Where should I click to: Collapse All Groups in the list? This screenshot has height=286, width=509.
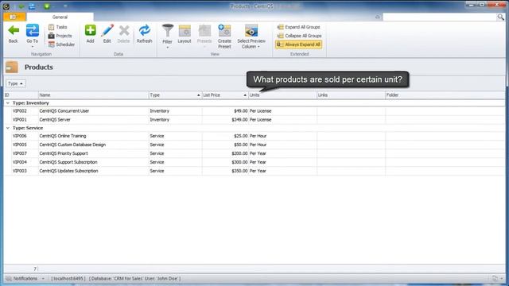coord(299,36)
